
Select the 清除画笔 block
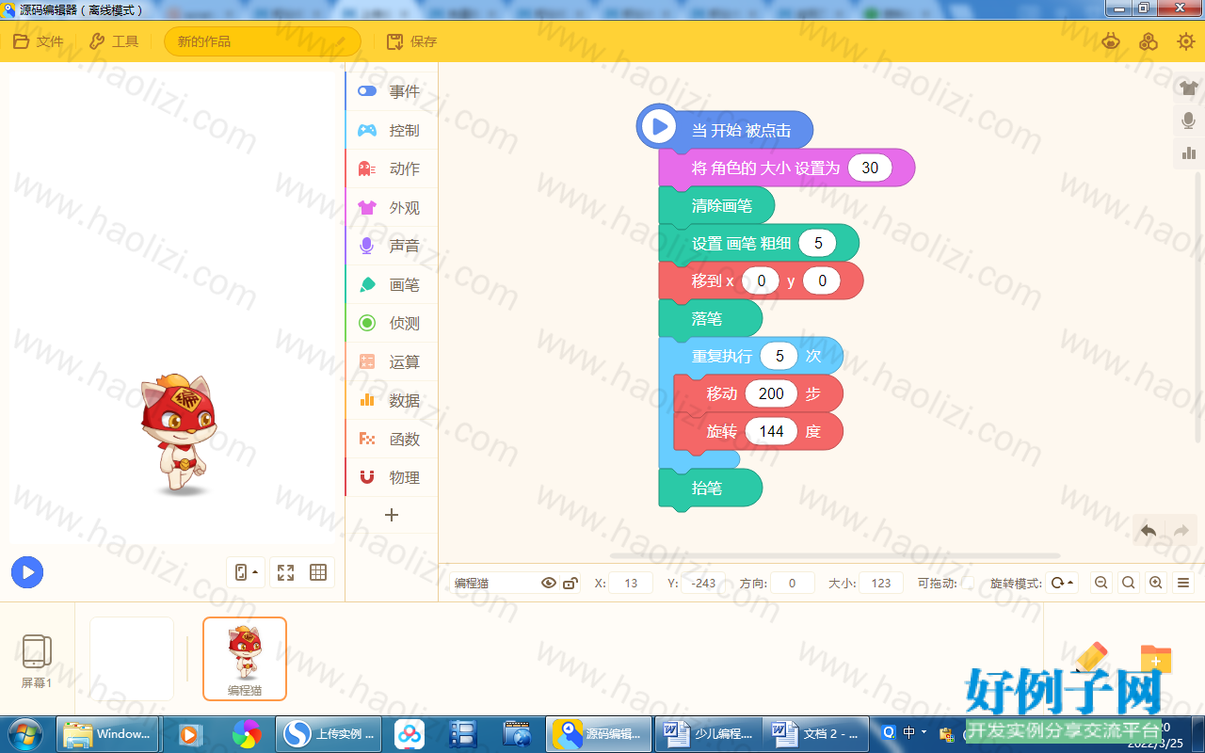tap(716, 205)
